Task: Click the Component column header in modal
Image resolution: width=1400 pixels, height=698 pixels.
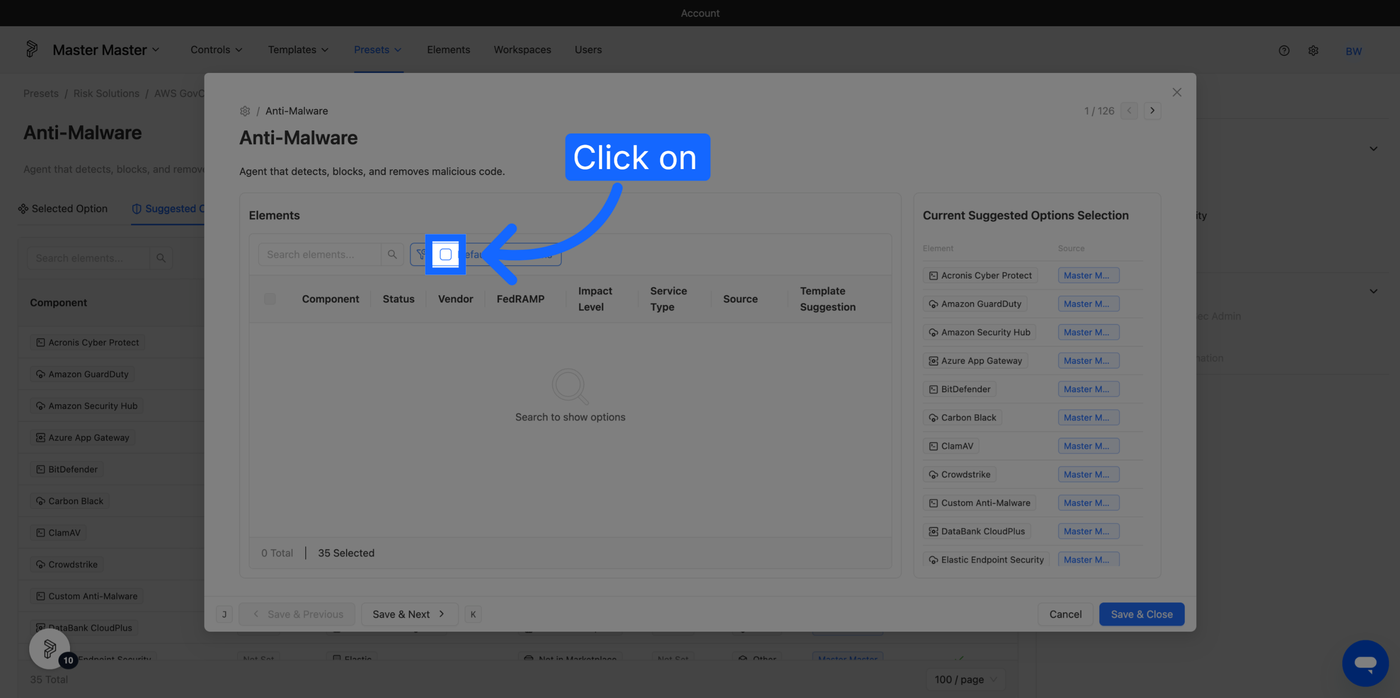Action: (331, 299)
